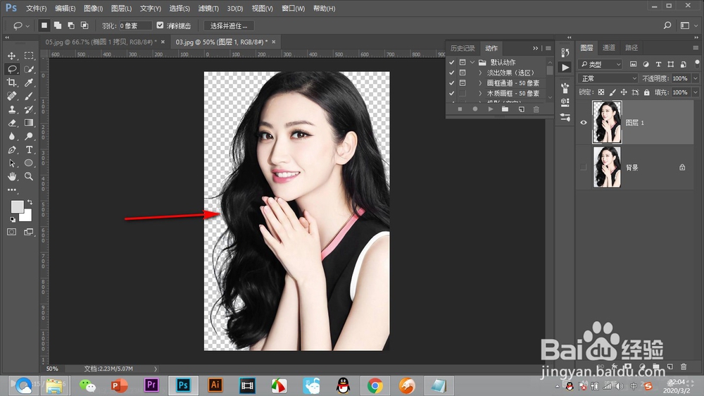704x396 pixels.
Task: Select the Dodge tool
Action: tap(29, 136)
